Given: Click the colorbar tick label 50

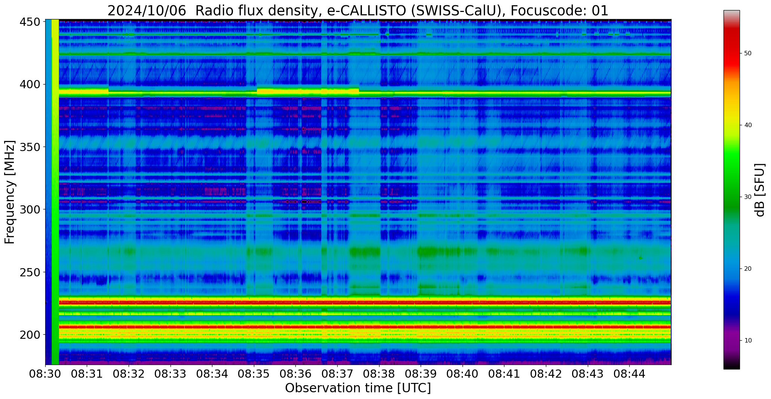Looking at the screenshot, I should click(748, 53).
